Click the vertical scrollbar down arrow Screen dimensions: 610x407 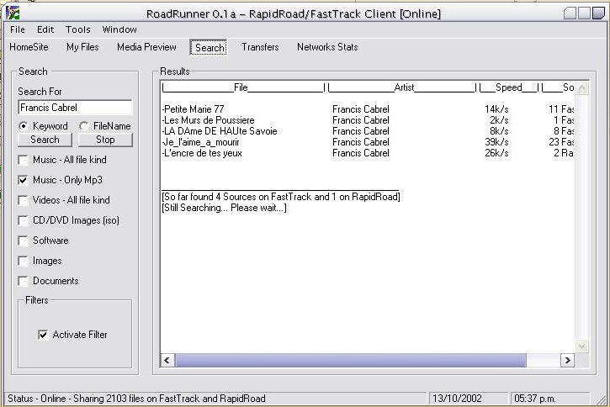tap(581, 346)
